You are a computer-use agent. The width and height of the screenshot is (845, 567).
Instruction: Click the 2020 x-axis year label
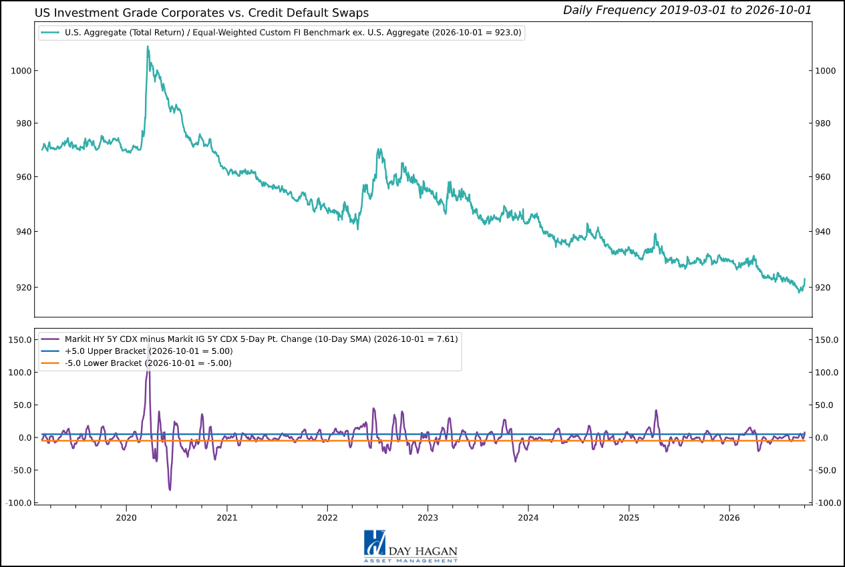[126, 517]
